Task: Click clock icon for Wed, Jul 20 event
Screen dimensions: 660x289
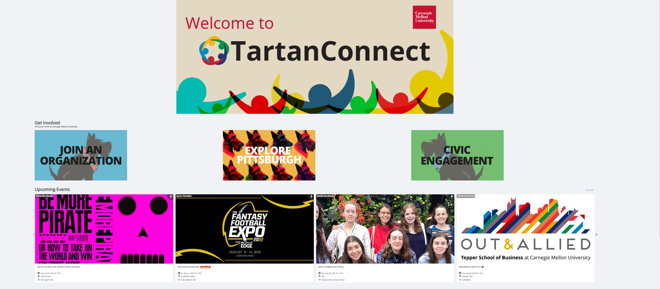Action: [39, 273]
